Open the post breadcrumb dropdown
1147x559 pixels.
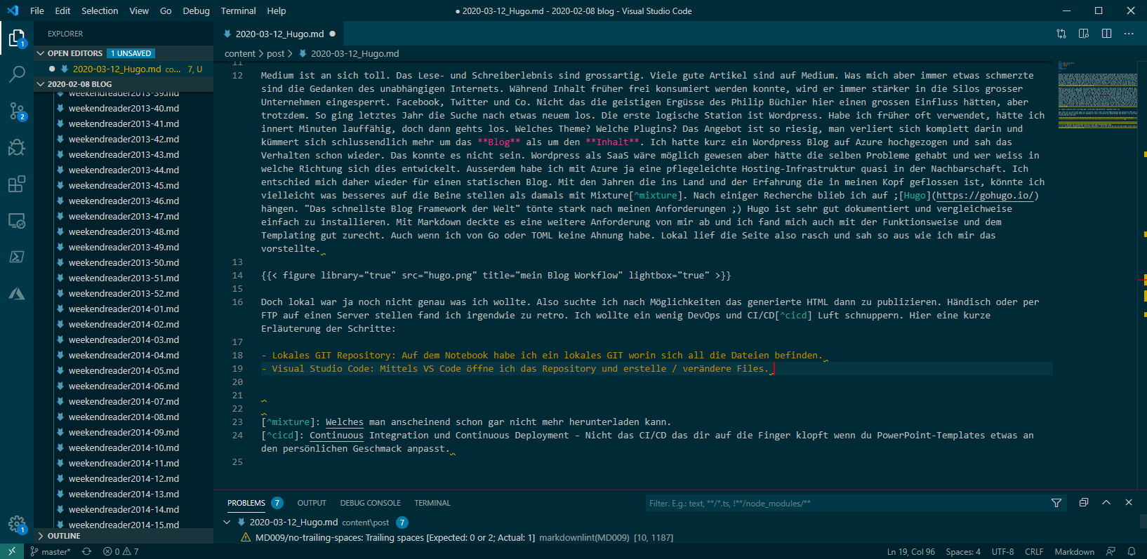click(276, 53)
